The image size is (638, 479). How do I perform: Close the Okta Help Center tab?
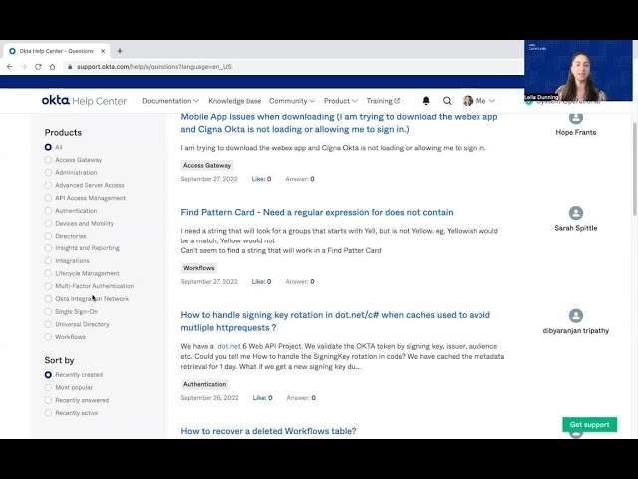pyautogui.click(x=103, y=51)
